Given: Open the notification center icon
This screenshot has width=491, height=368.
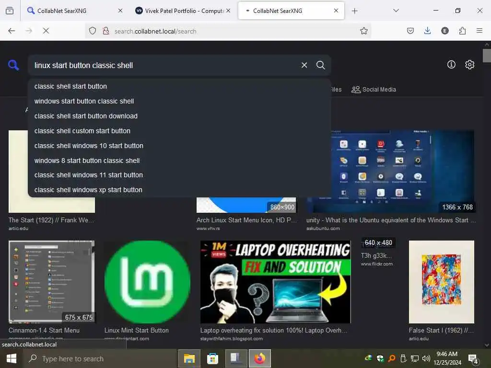Looking at the screenshot, I should point(473,358).
